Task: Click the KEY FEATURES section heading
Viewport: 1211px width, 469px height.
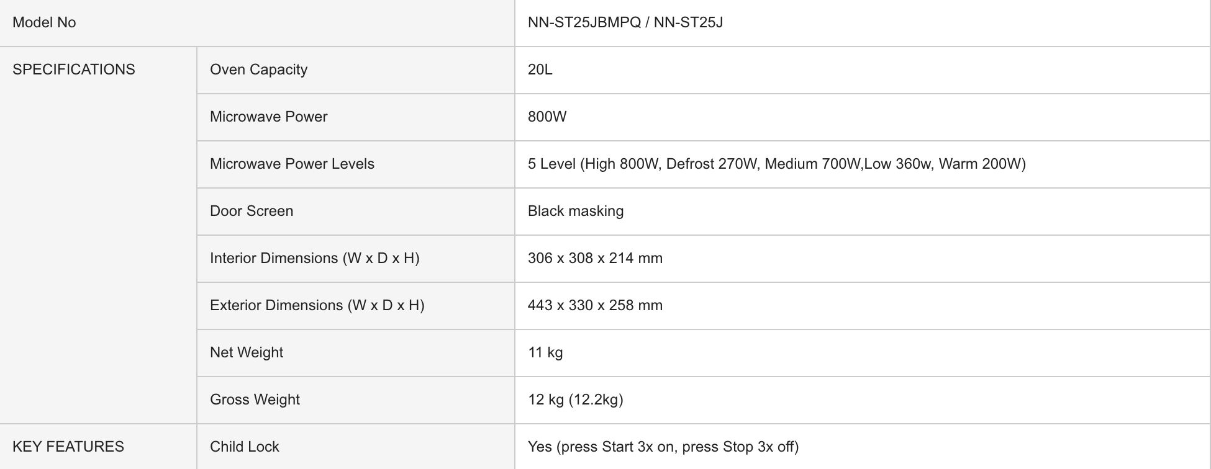Action: click(x=68, y=447)
